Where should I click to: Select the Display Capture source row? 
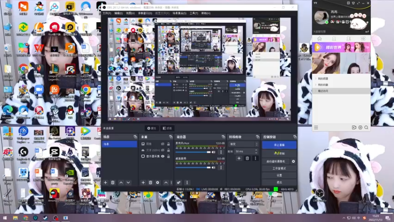click(155, 156)
